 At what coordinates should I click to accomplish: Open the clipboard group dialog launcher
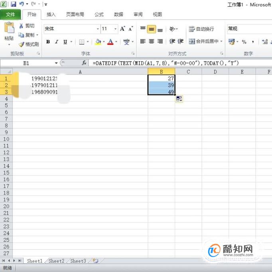[38, 53]
